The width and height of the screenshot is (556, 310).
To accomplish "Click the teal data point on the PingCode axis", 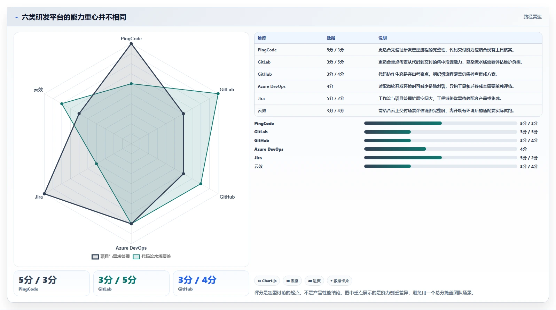I will click(x=131, y=84).
